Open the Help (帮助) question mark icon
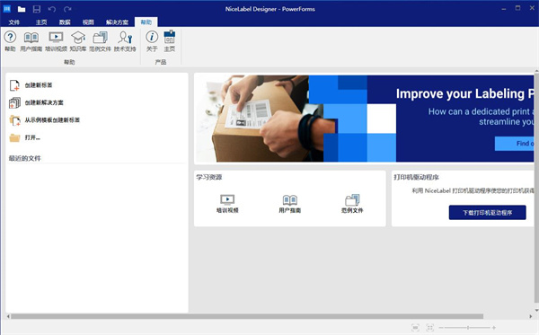 click(10, 41)
